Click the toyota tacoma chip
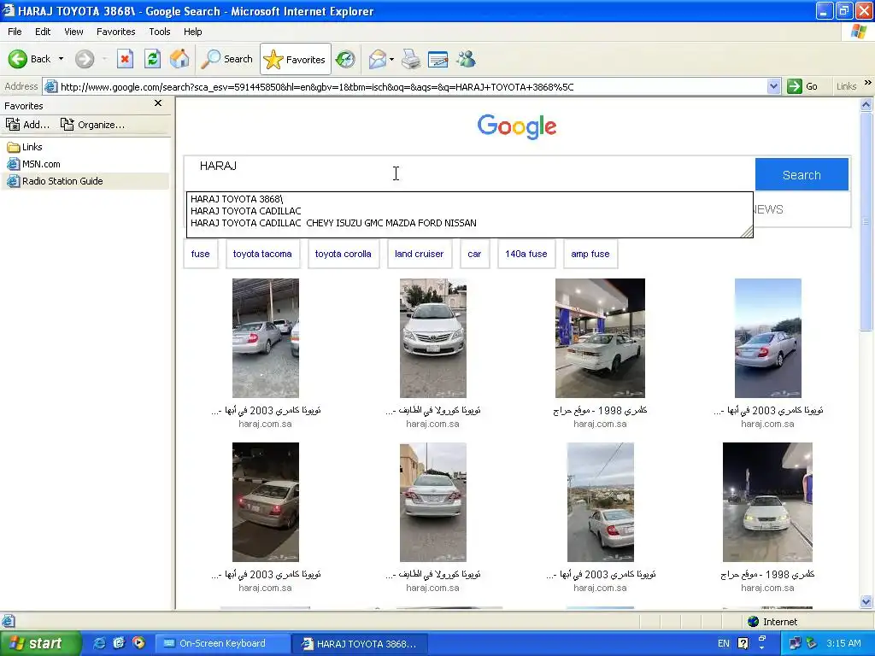The height and width of the screenshot is (656, 875). (x=262, y=254)
